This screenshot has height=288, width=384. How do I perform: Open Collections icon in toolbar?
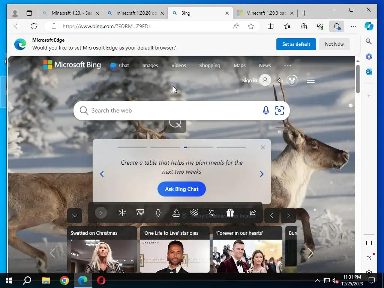tap(304, 26)
